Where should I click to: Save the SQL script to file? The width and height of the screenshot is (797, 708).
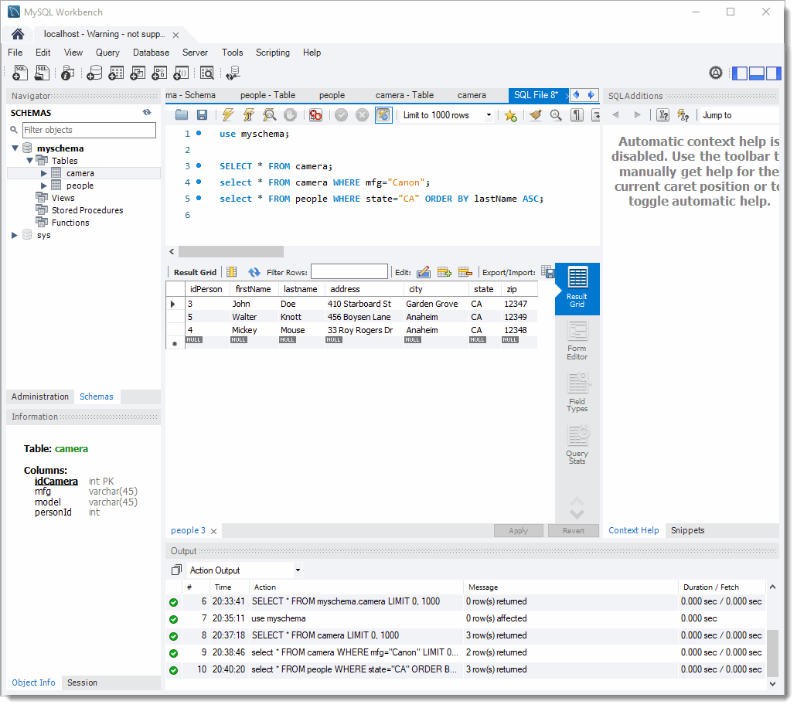tap(203, 115)
